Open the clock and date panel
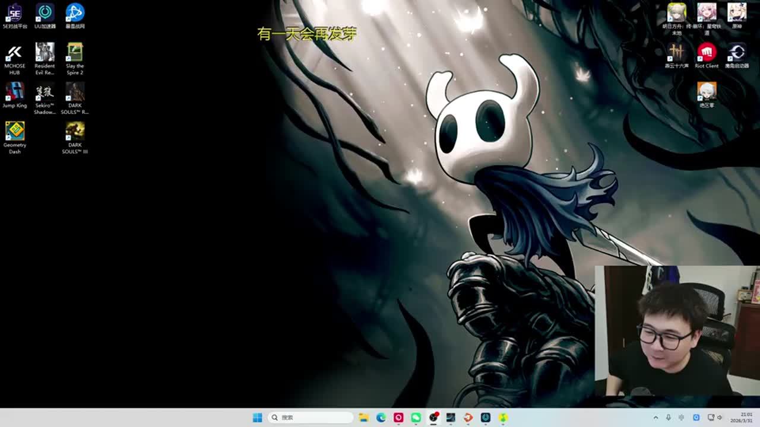This screenshot has height=427, width=760. pyautogui.click(x=746, y=418)
